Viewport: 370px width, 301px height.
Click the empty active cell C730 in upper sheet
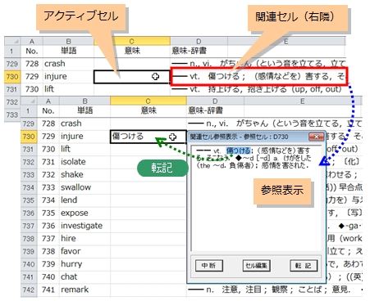tap(132, 77)
